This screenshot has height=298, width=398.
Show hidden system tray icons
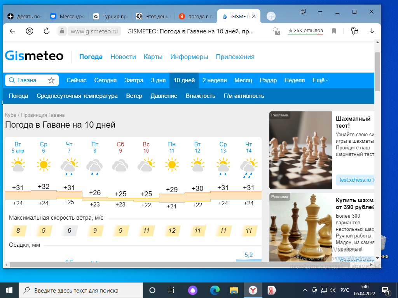pyautogui.click(x=305, y=290)
